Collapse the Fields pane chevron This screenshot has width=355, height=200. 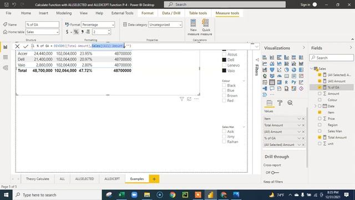click(351, 48)
